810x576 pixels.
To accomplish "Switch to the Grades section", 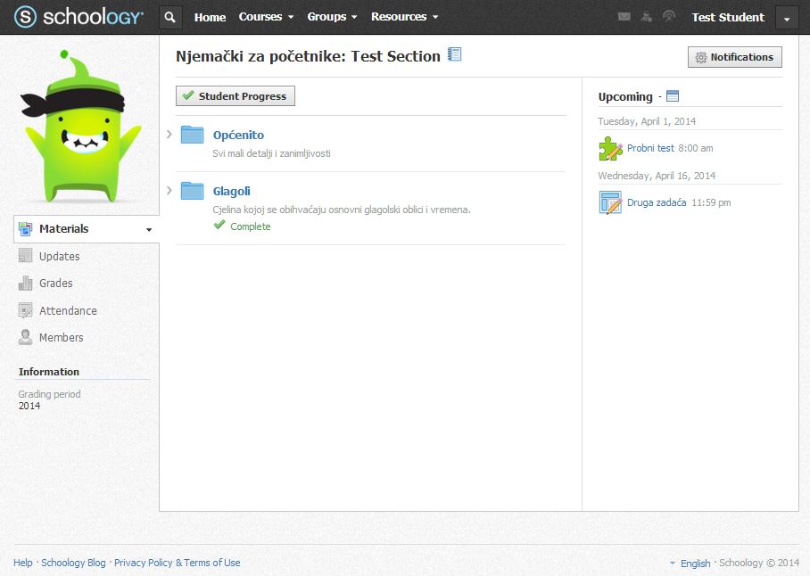I will pos(55,284).
